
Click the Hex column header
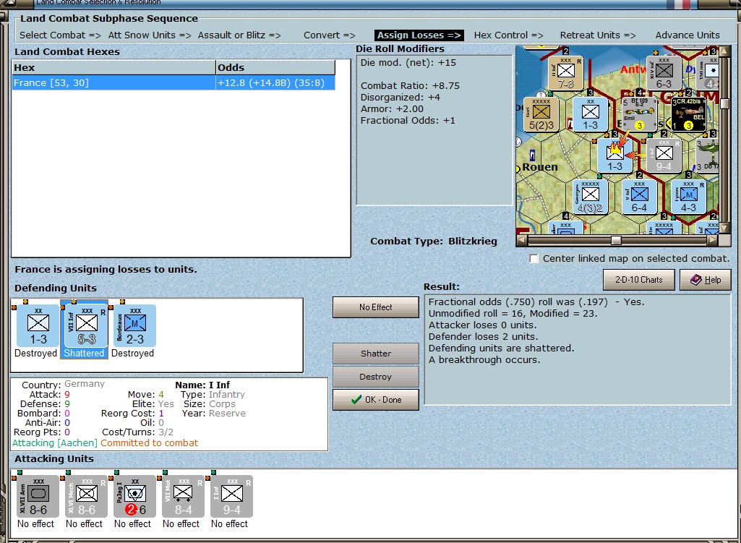[x=114, y=67]
